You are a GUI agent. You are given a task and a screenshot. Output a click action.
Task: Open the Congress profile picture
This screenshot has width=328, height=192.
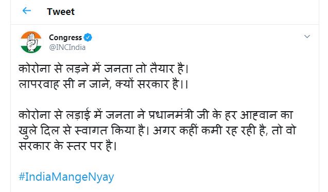pyautogui.click(x=31, y=42)
